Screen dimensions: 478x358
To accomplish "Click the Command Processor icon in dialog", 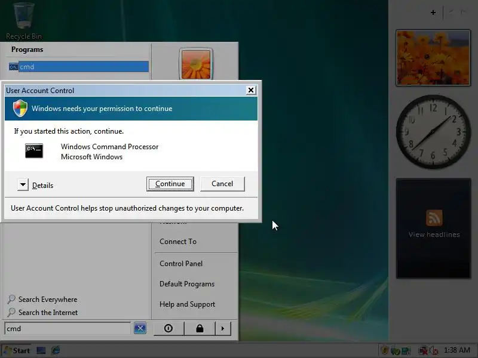I will pos(34,151).
